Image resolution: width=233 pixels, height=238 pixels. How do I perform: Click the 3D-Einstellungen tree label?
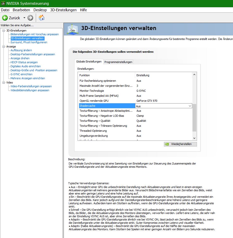(16, 30)
